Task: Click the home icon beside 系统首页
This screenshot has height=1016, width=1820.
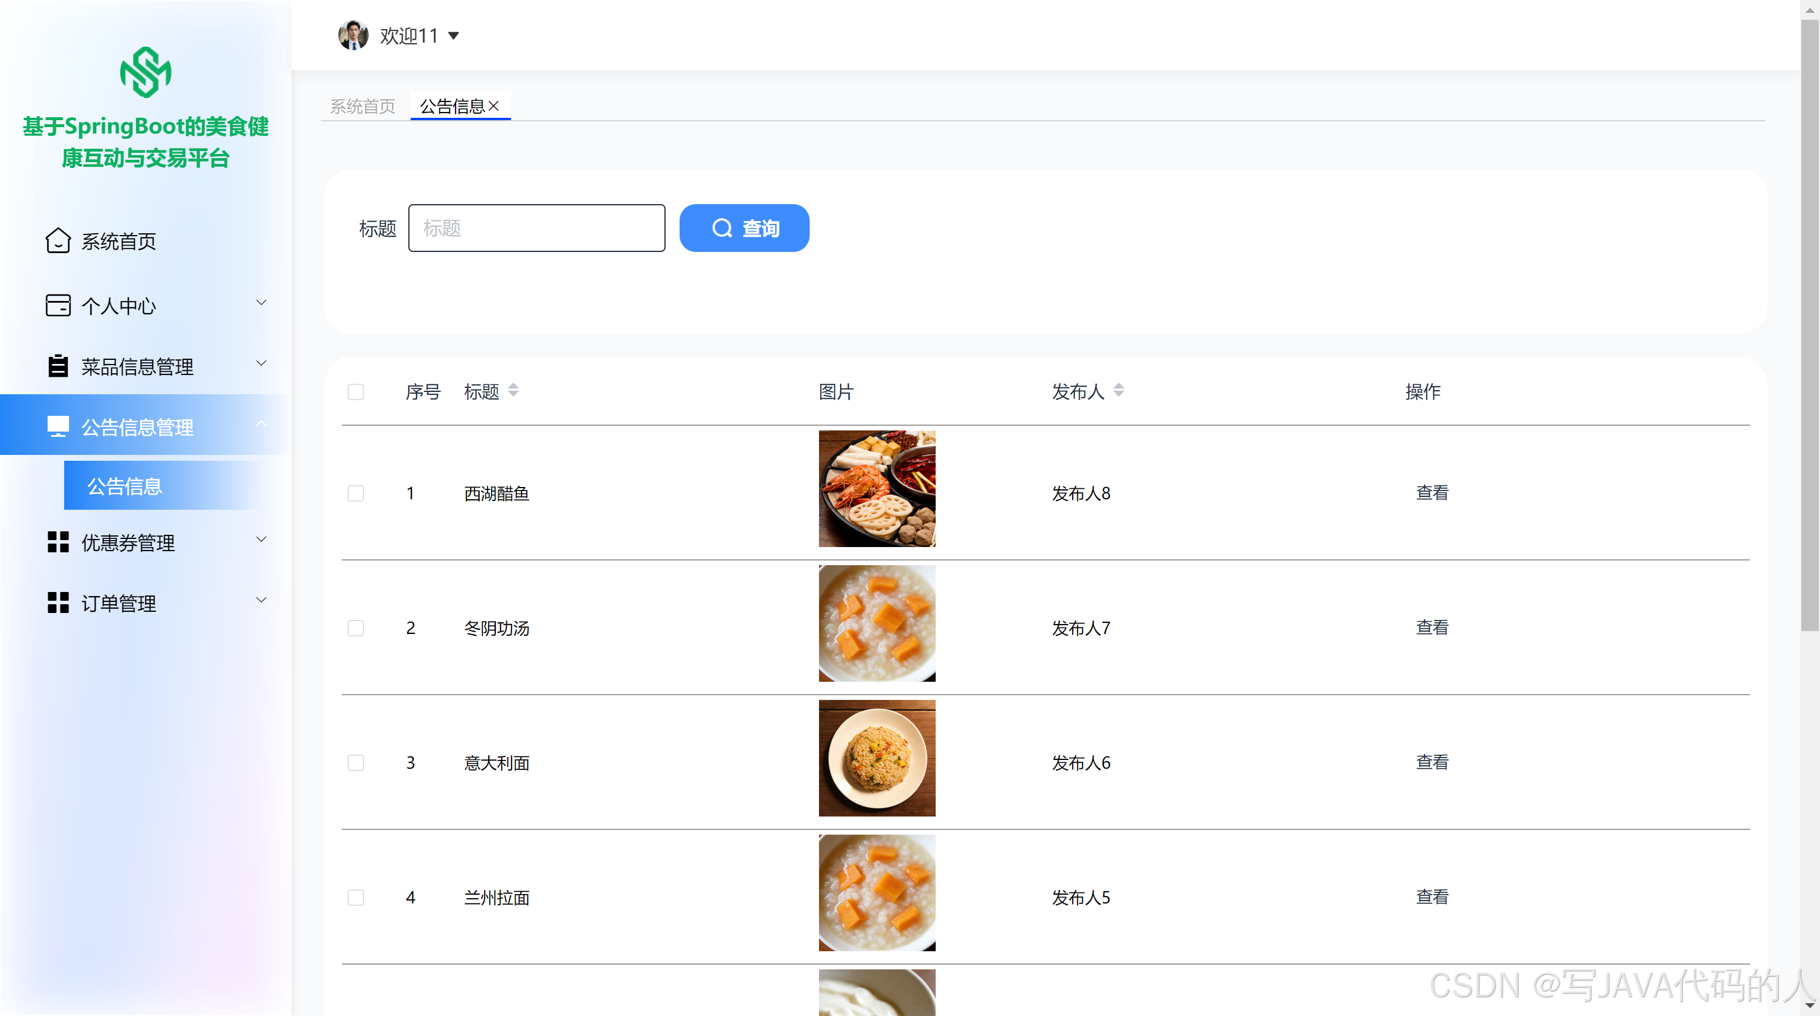Action: click(58, 240)
